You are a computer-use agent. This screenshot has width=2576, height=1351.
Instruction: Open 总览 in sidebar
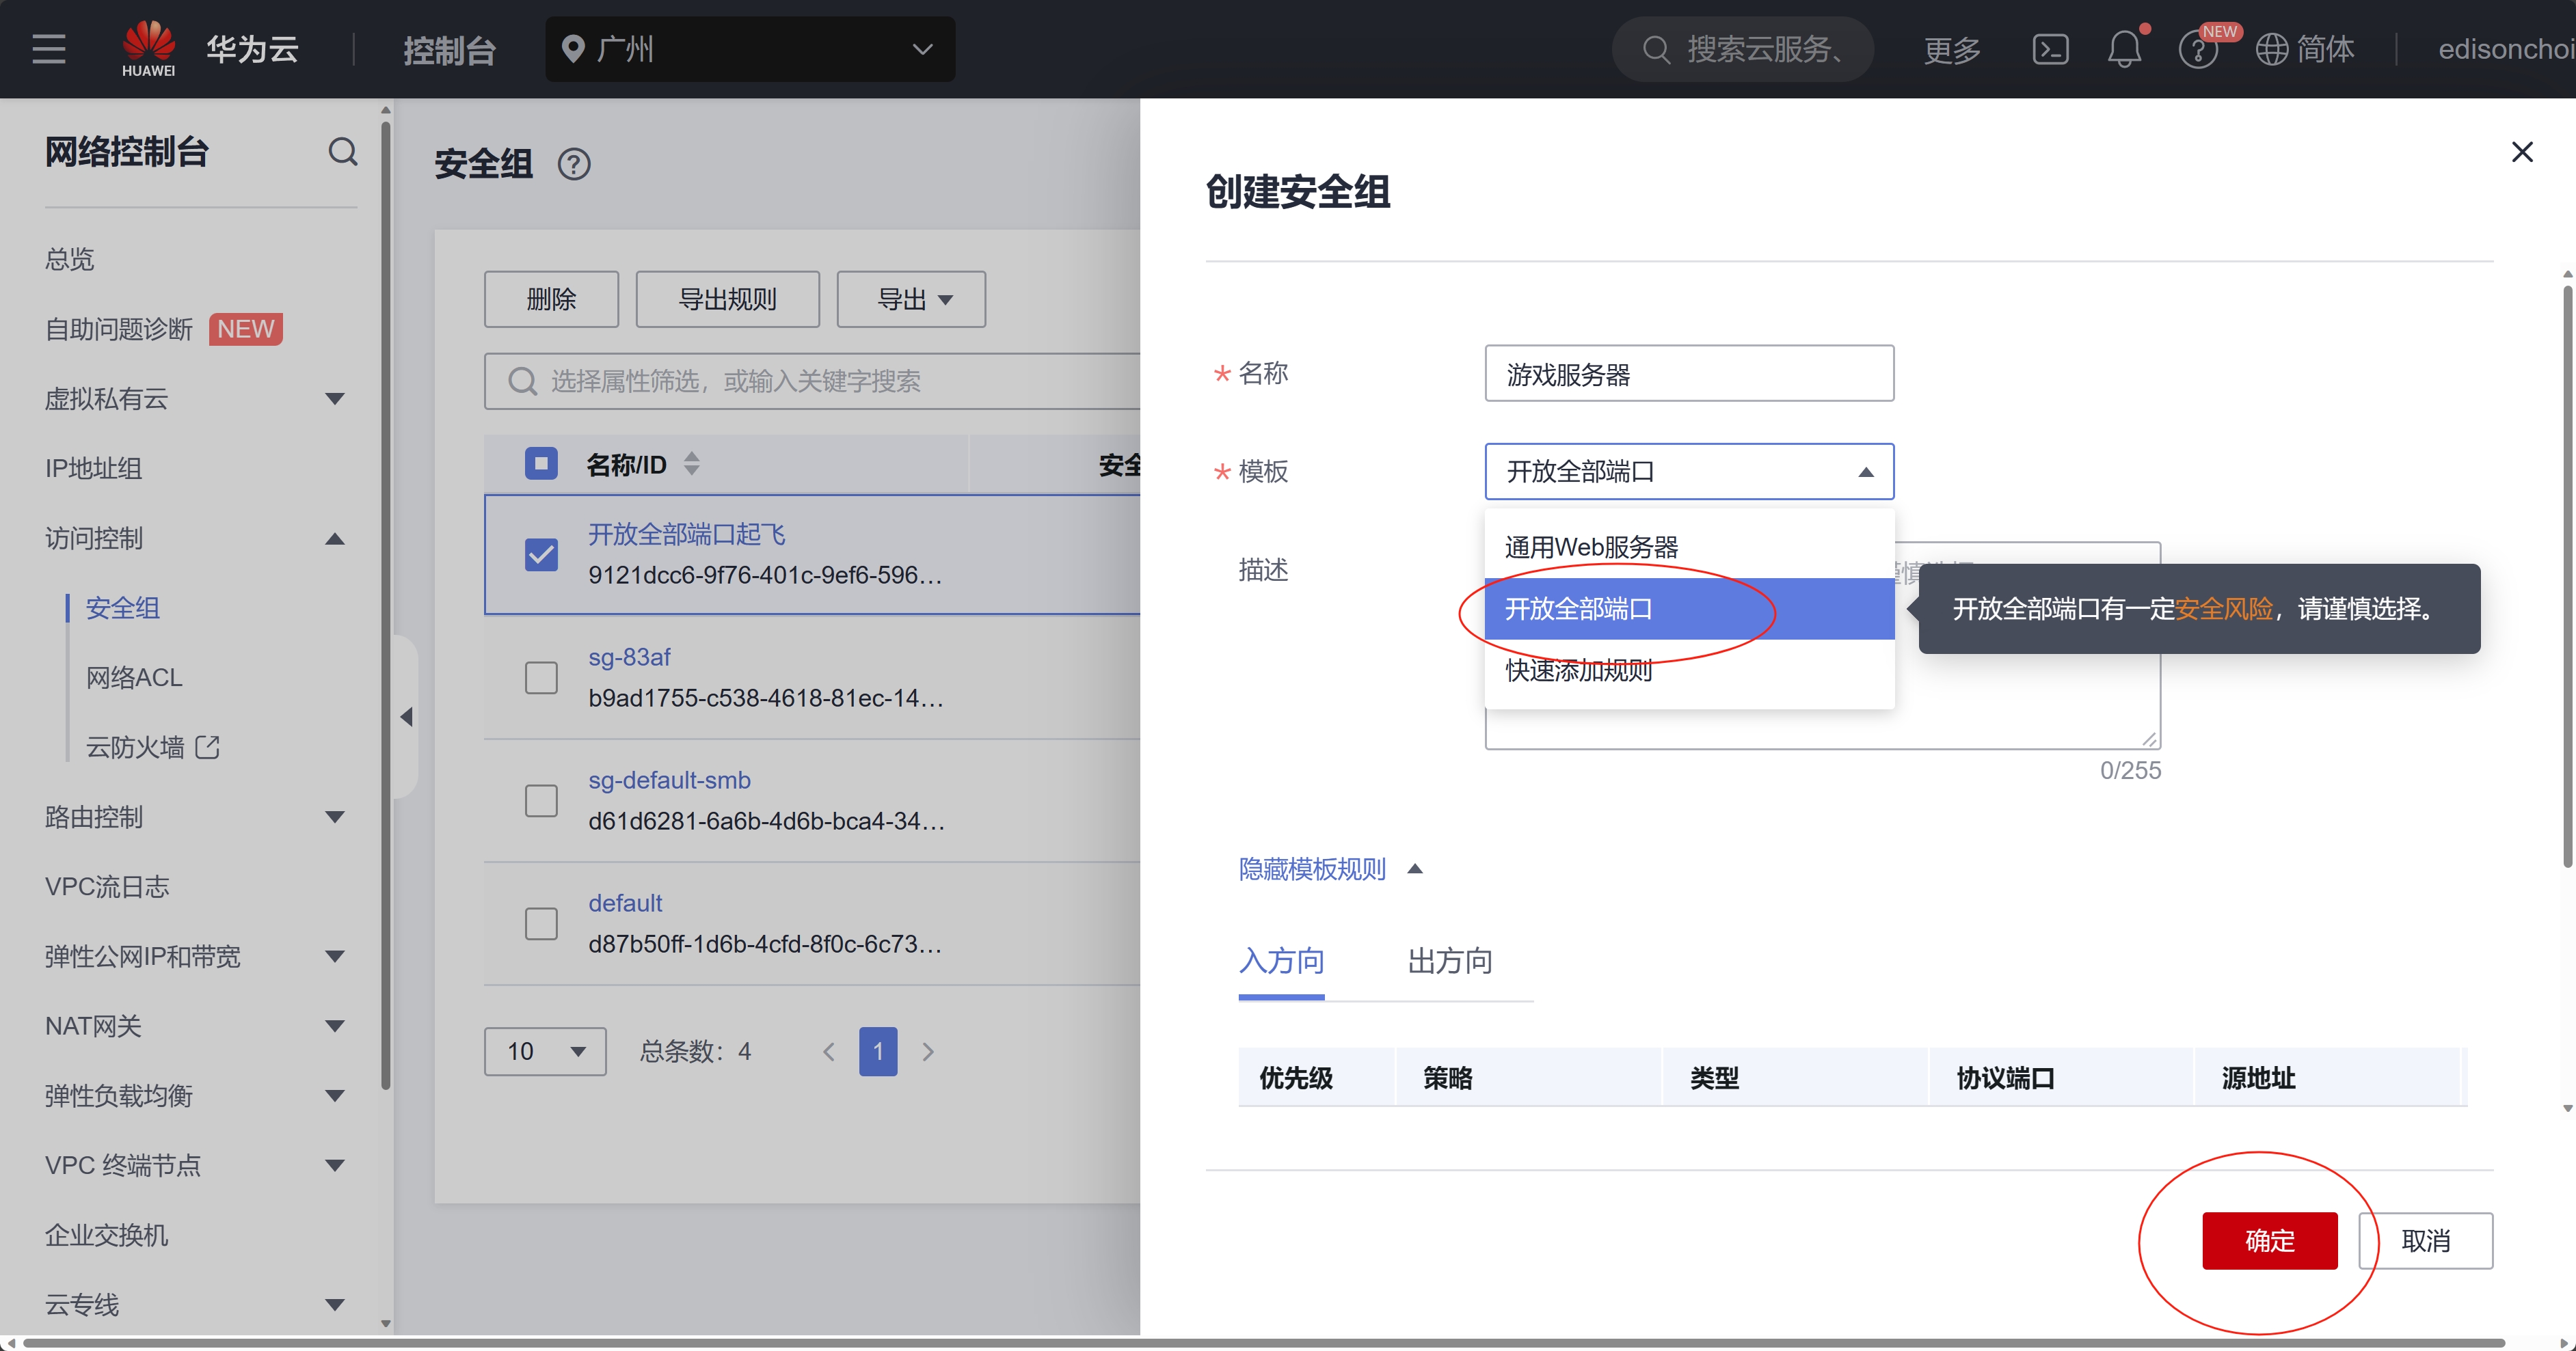coord(70,259)
